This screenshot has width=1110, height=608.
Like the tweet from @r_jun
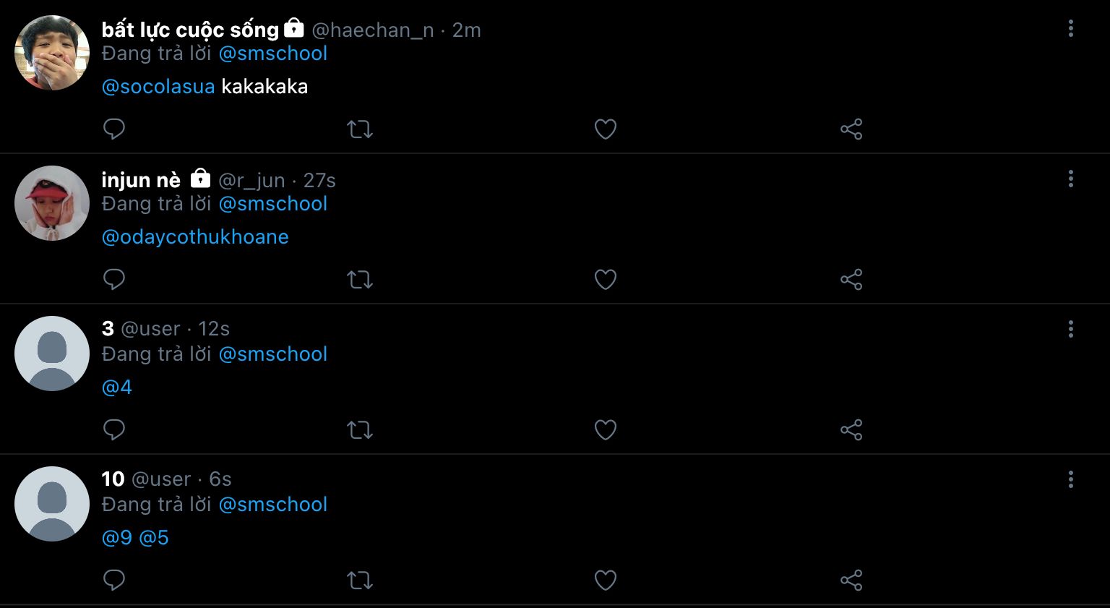pos(606,280)
